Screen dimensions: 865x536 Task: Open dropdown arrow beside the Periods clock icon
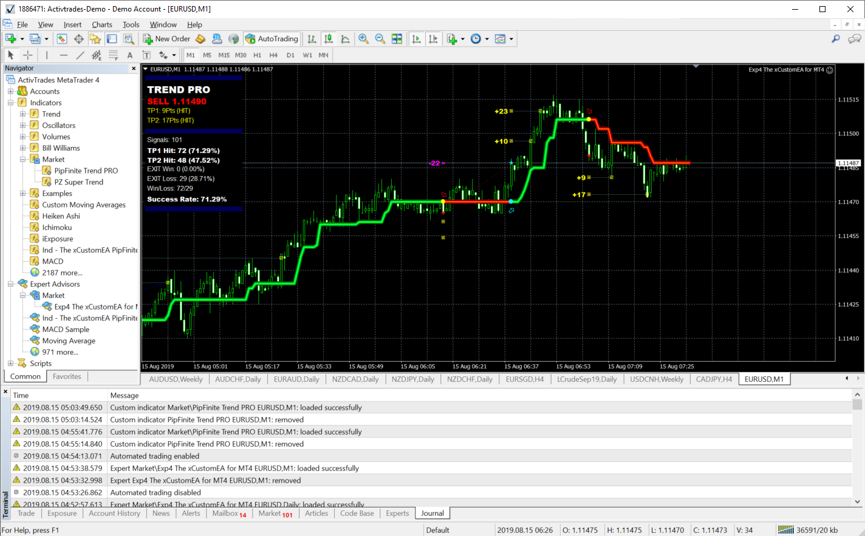(487, 39)
